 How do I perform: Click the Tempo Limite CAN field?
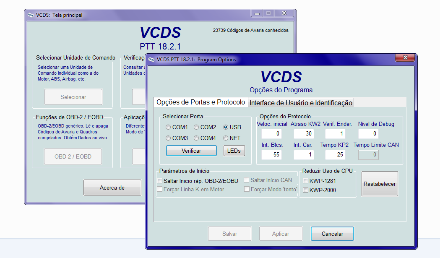click(368, 155)
